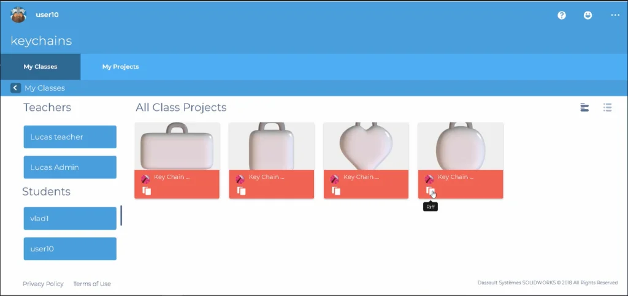Switch to list view icon
Image resolution: width=628 pixels, height=296 pixels.
[x=608, y=108]
